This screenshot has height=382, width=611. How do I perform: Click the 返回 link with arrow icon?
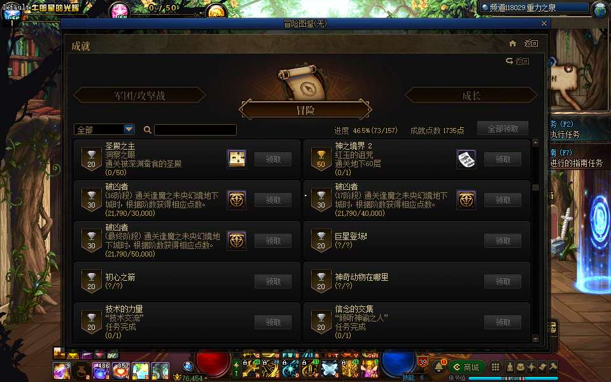point(517,61)
